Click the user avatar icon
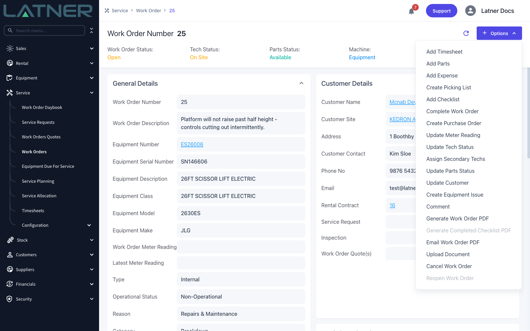The height and width of the screenshot is (331, 530). coord(470,11)
